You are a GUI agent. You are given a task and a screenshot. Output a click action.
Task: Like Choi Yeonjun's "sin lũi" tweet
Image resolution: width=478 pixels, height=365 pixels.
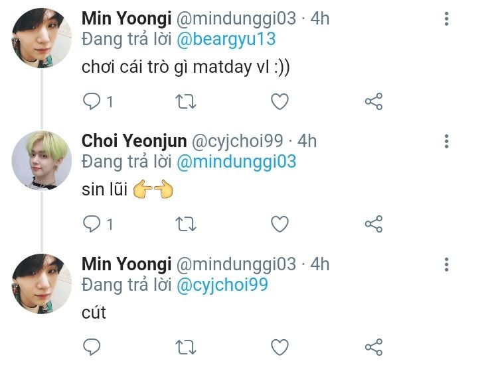click(280, 224)
